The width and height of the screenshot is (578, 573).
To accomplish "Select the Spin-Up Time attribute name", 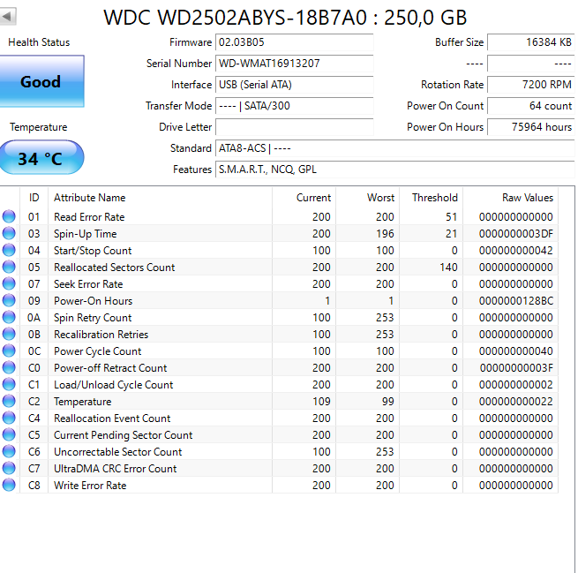I will tap(85, 234).
